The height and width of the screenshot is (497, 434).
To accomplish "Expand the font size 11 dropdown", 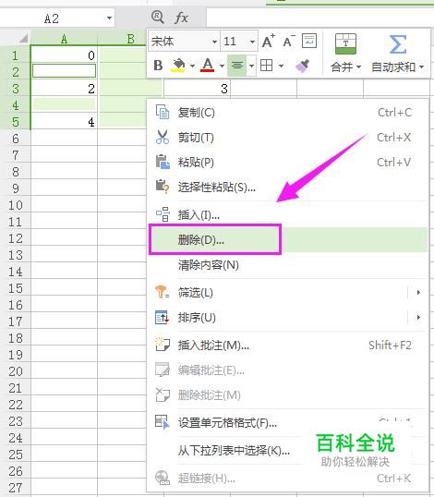I will [252, 42].
